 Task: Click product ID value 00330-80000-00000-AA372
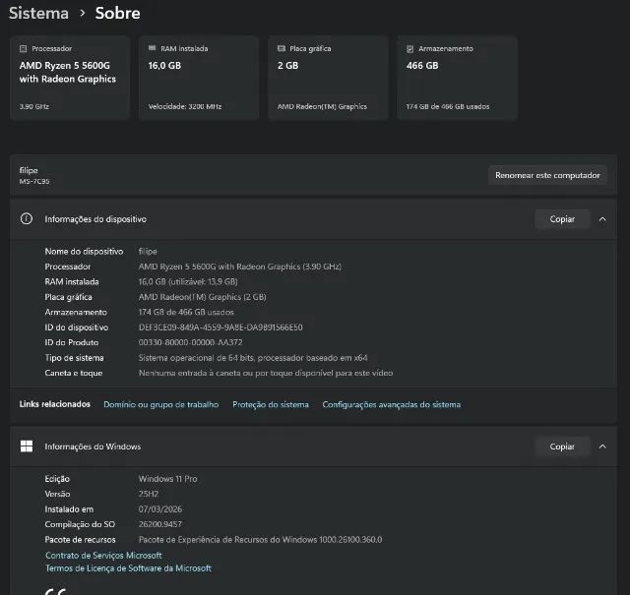[190, 342]
